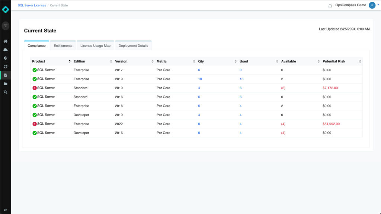Open Qty 0 link for Enterprise 2022
Screen dimensions: 381x214
pyautogui.click(x=199, y=124)
